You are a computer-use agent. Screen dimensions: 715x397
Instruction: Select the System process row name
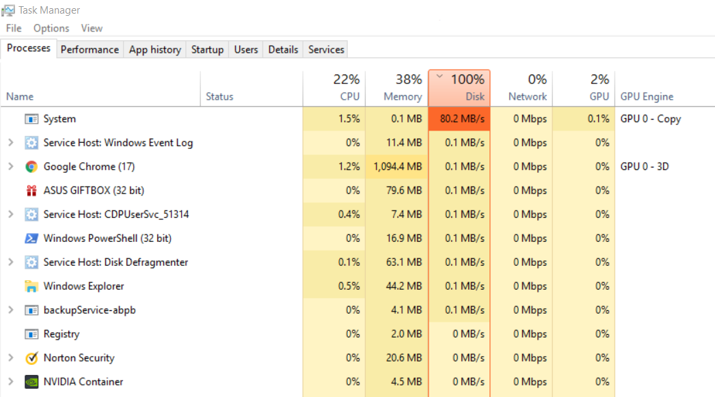[x=59, y=119]
